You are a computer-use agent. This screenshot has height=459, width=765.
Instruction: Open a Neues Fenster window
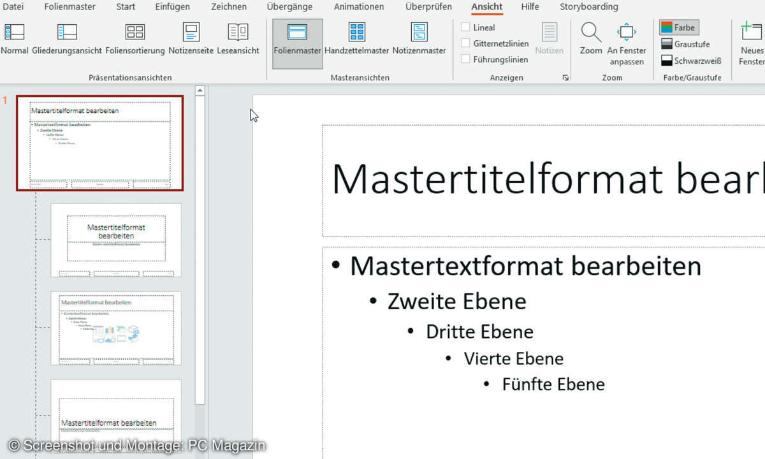[x=752, y=45]
